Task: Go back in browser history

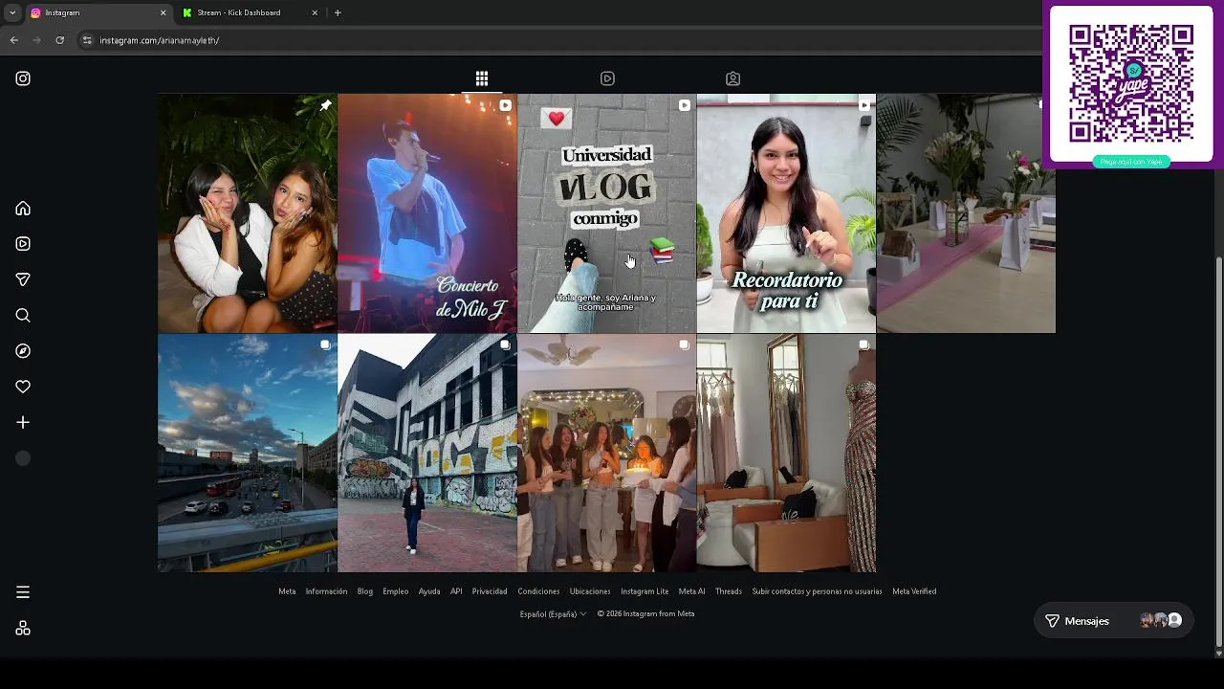Action: [x=13, y=40]
